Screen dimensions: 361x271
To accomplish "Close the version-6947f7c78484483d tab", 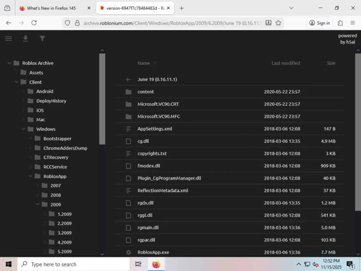I will [x=168, y=8].
